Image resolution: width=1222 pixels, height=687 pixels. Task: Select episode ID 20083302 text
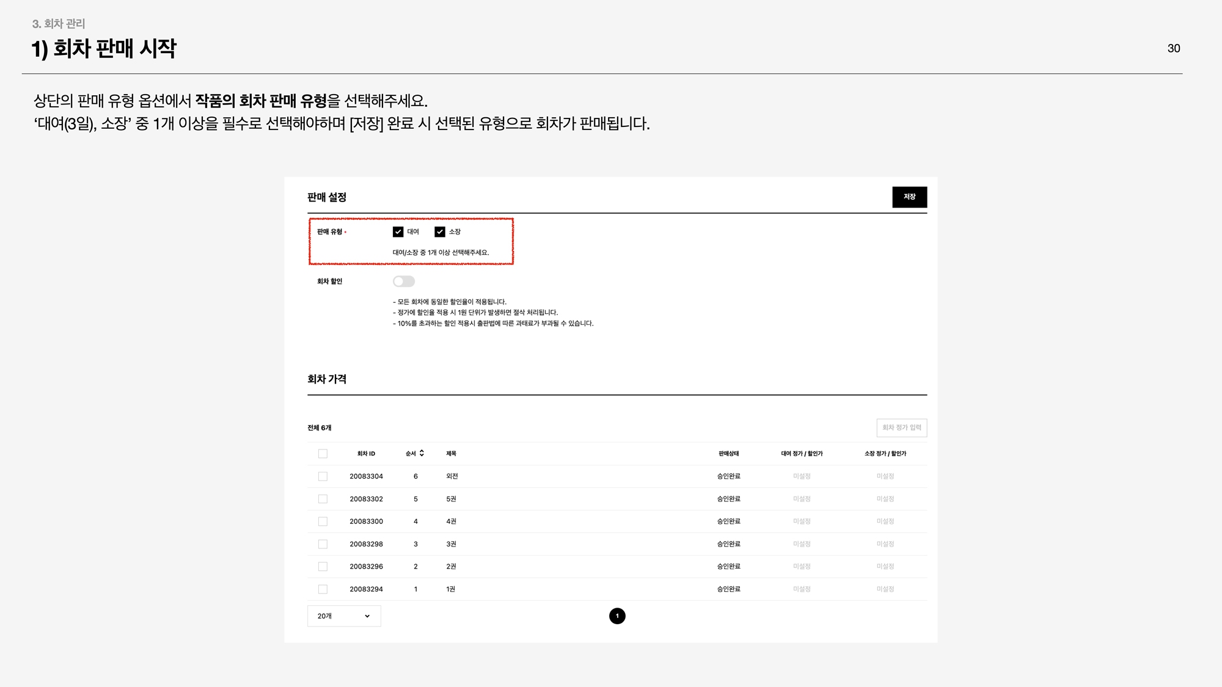(366, 499)
